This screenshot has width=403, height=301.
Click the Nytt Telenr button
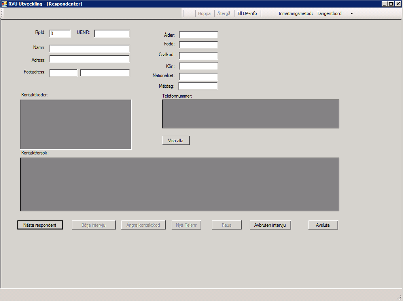pyautogui.click(x=186, y=225)
